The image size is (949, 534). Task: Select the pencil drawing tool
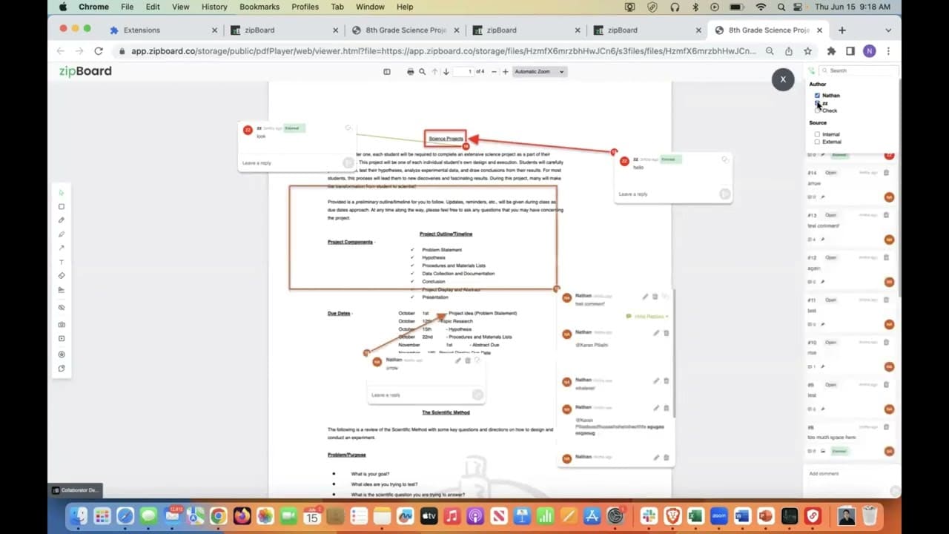click(x=62, y=220)
